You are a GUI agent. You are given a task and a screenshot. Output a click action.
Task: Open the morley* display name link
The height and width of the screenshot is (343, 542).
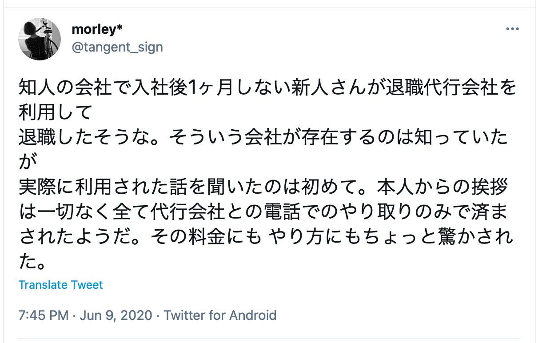pos(97,29)
